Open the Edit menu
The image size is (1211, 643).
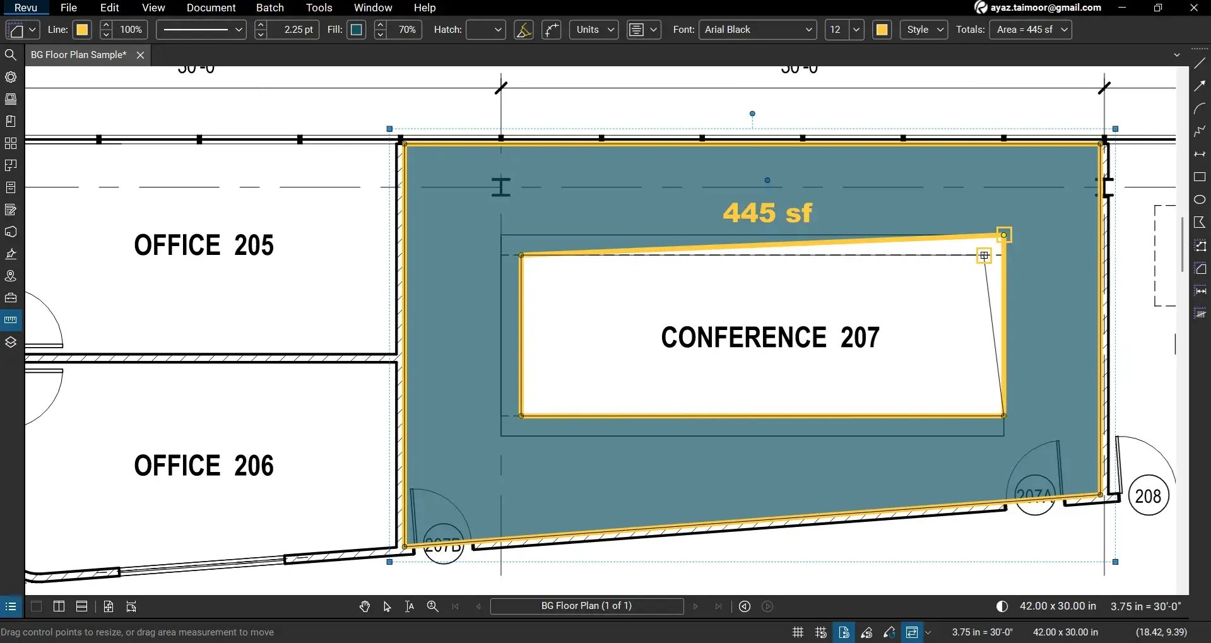click(110, 8)
